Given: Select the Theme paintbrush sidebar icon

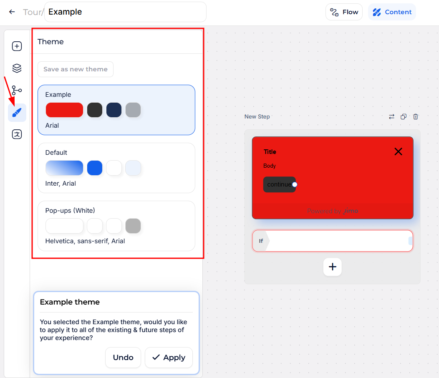Looking at the screenshot, I should pos(17,113).
